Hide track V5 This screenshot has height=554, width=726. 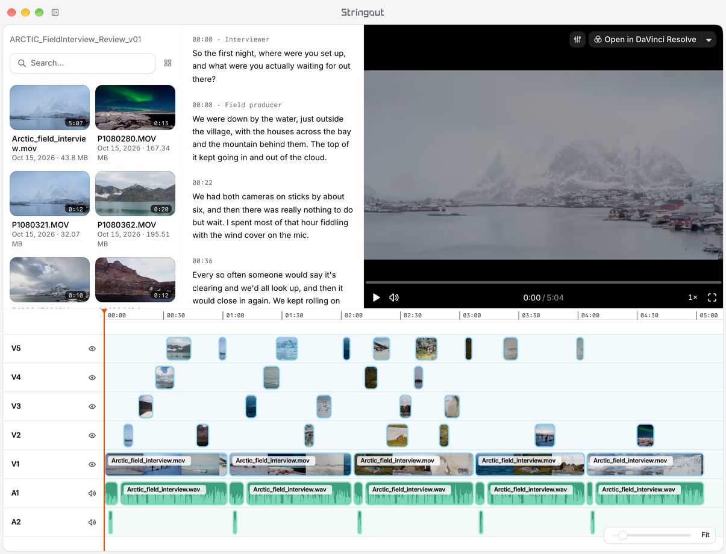92,349
